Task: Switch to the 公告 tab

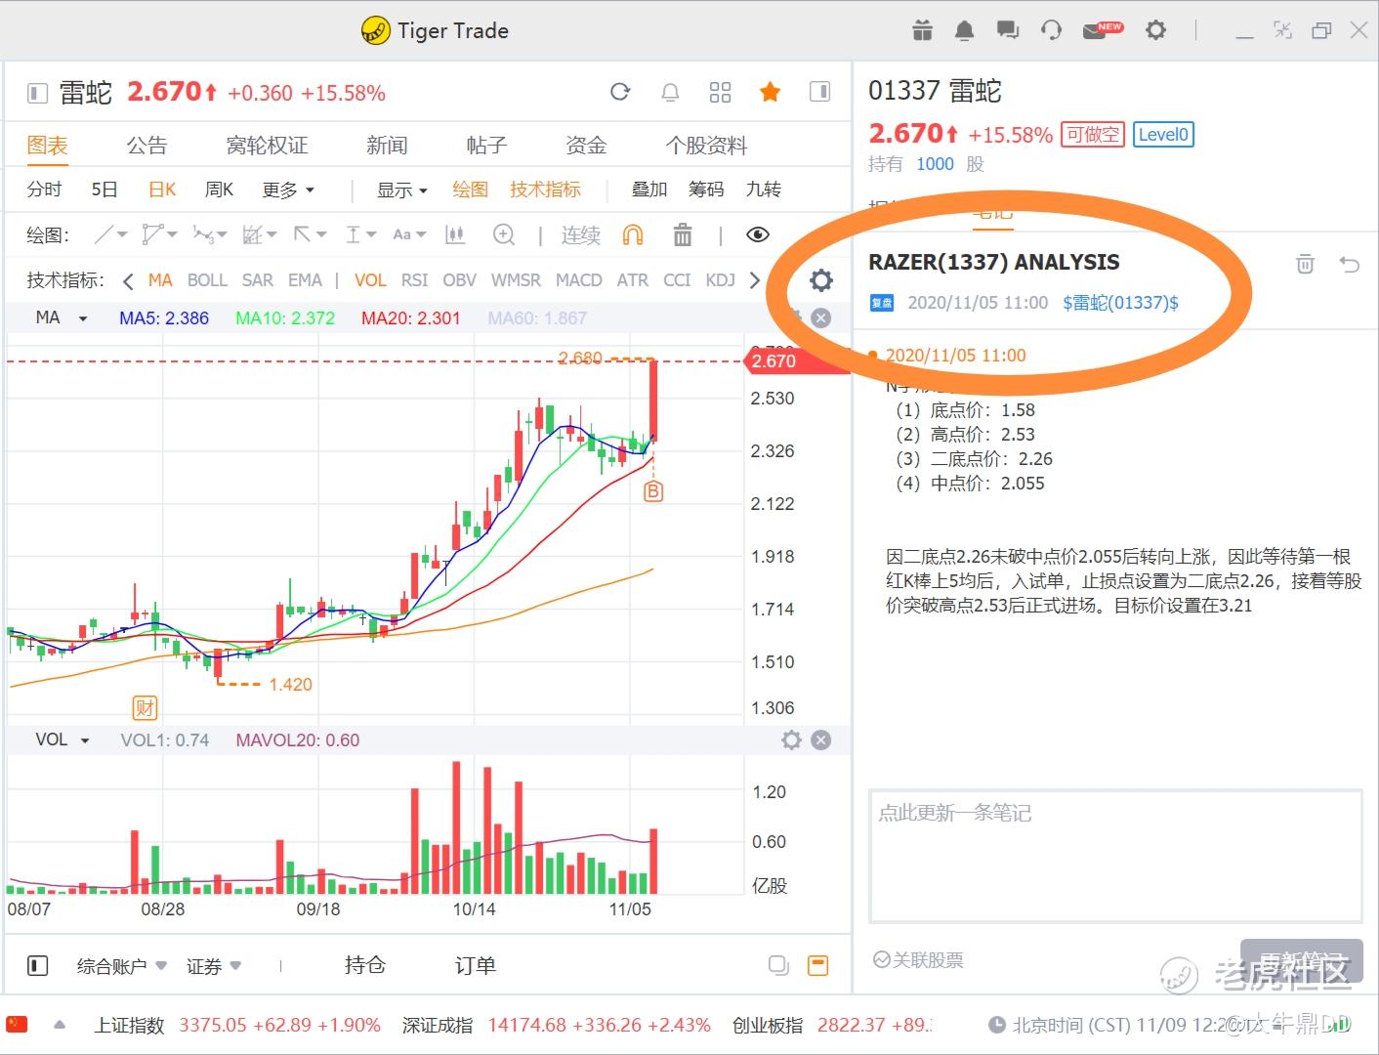Action: (x=146, y=146)
